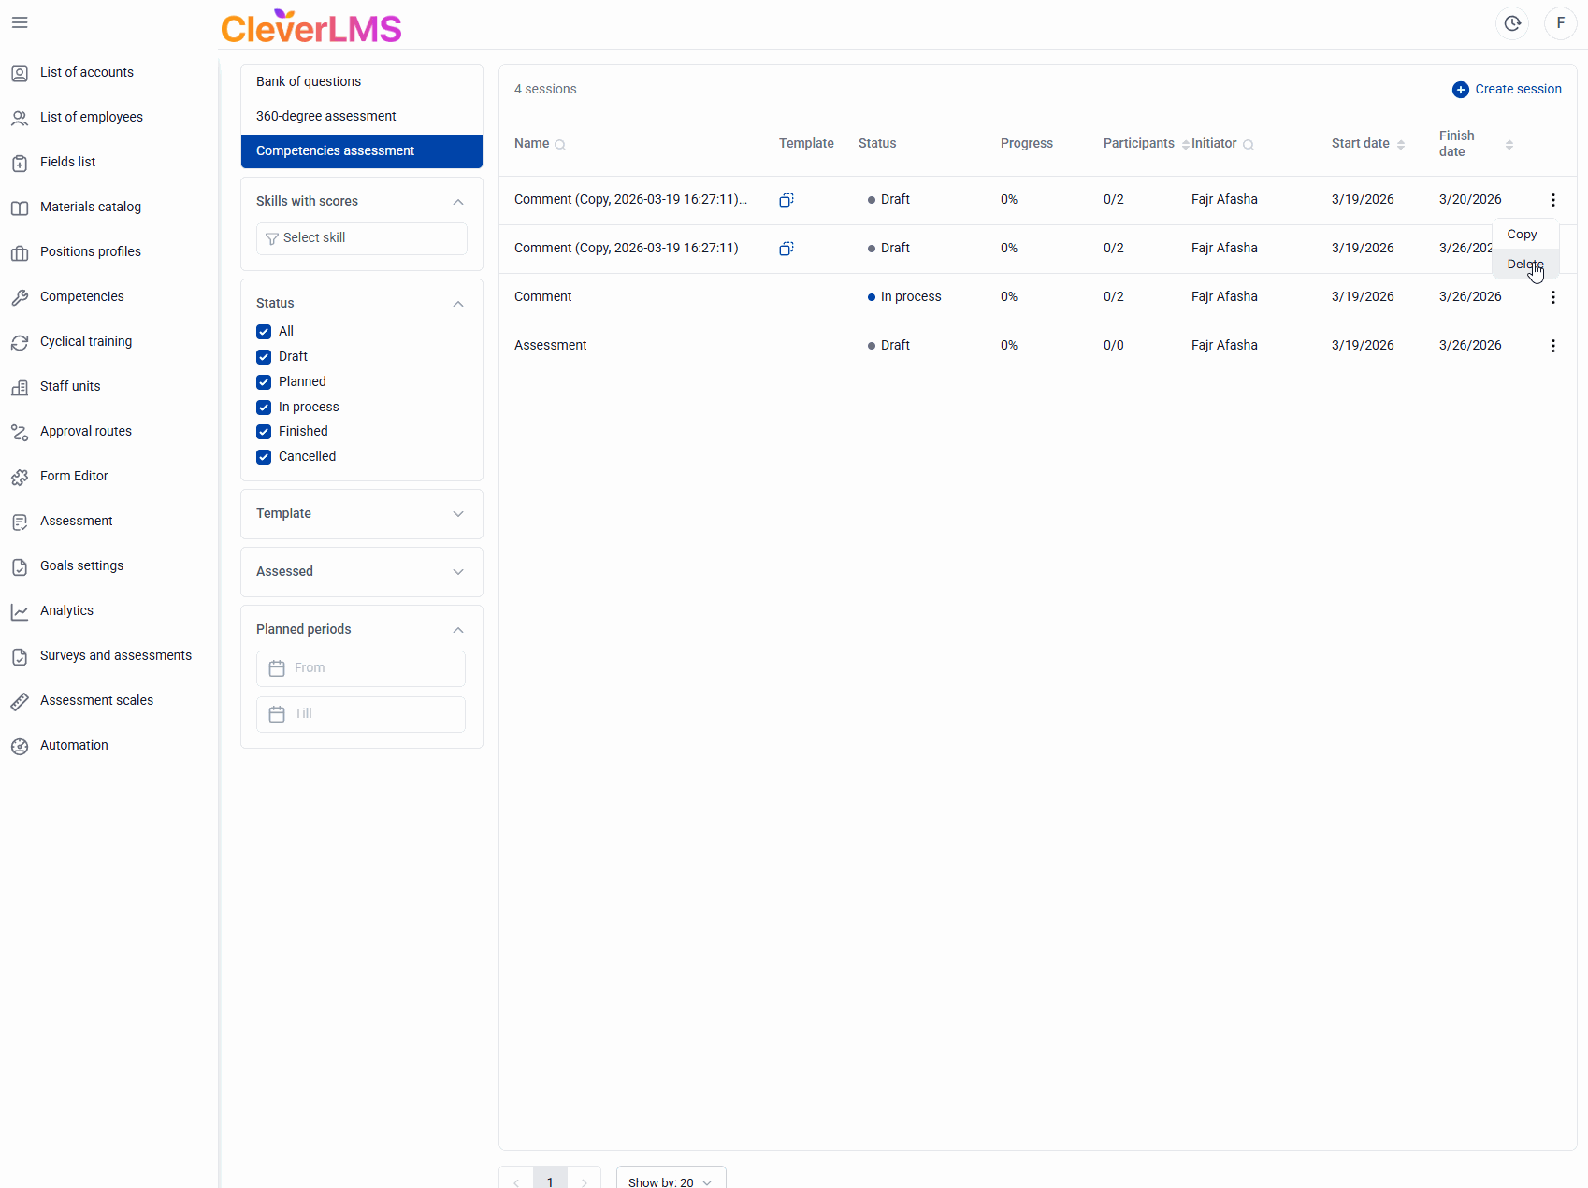The height and width of the screenshot is (1188, 1588).
Task: Click the planned period From date field
Action: (361, 668)
